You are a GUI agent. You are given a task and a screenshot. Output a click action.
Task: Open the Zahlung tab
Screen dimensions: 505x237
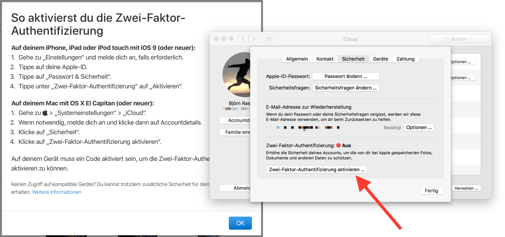click(405, 59)
